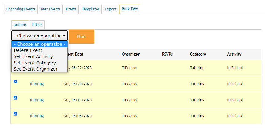Select the Templates tab
Screen dimensions: 265x132
point(91,9)
